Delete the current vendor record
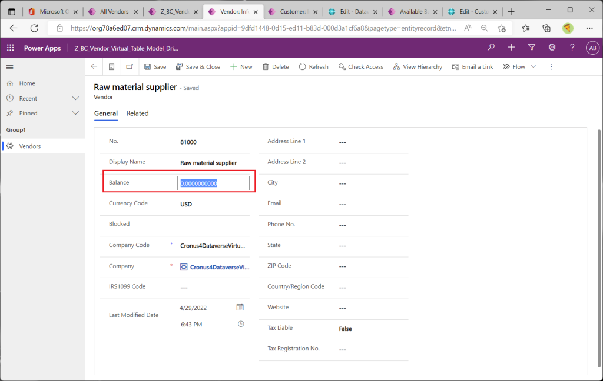The width and height of the screenshot is (603, 381). (276, 67)
